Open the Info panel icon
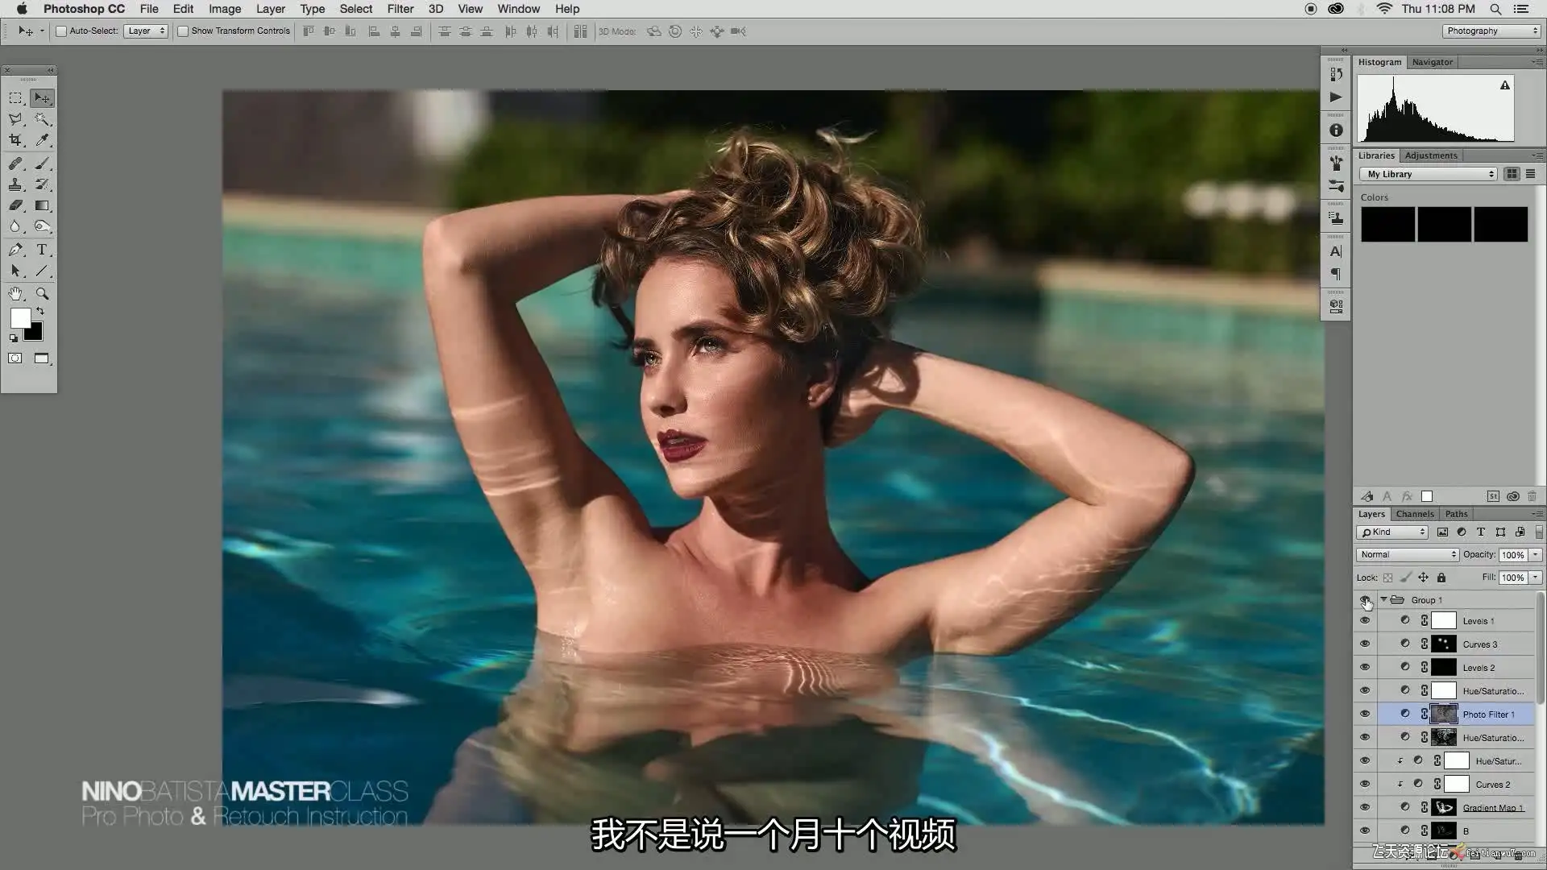The width and height of the screenshot is (1547, 870). click(1336, 130)
